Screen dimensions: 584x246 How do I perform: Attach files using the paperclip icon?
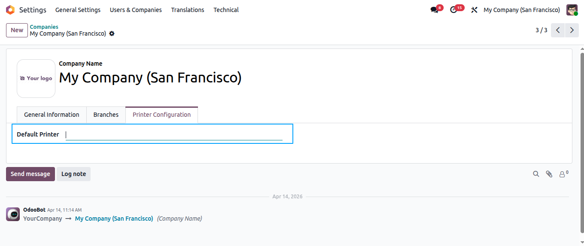(549, 174)
